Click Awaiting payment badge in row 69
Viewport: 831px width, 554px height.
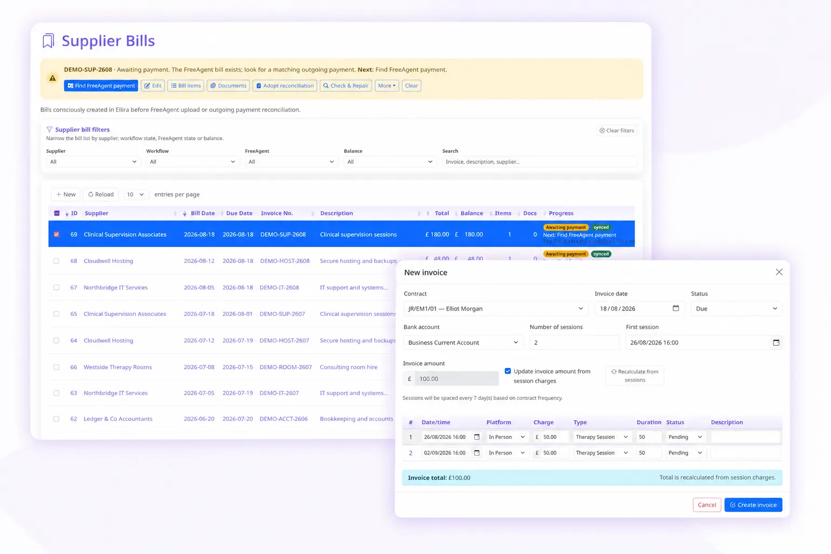click(566, 227)
